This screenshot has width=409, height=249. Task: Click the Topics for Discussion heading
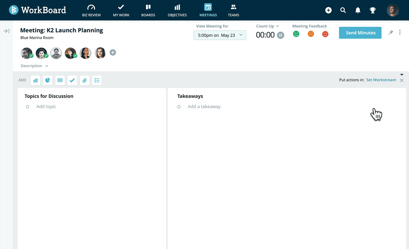49,96
